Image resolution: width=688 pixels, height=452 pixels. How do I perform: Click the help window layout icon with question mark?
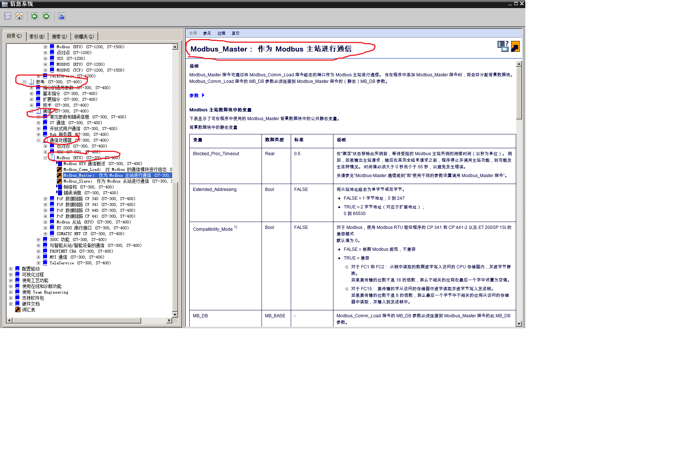point(503,46)
